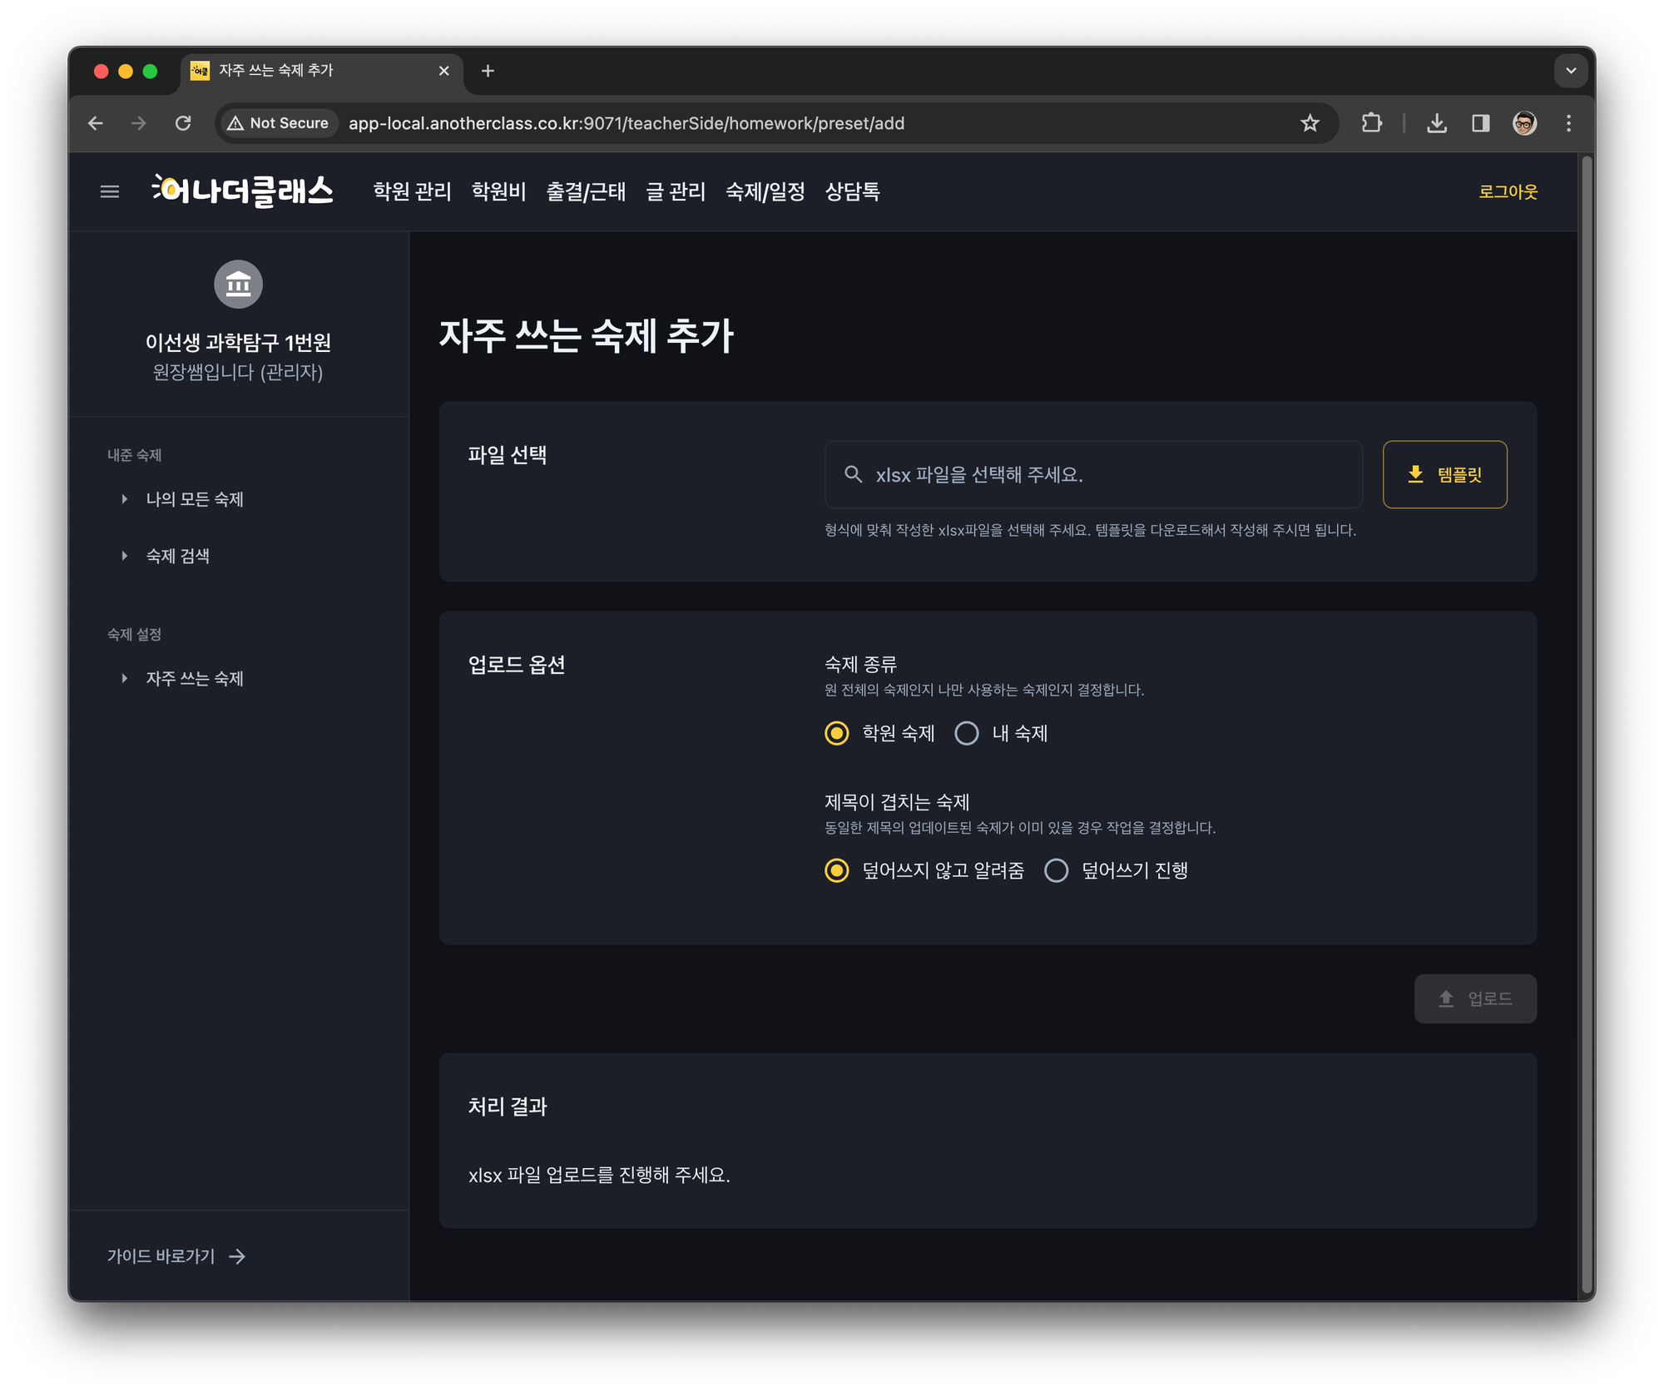Open the 글 관리 menu
This screenshot has width=1664, height=1392.
pyautogui.click(x=676, y=192)
